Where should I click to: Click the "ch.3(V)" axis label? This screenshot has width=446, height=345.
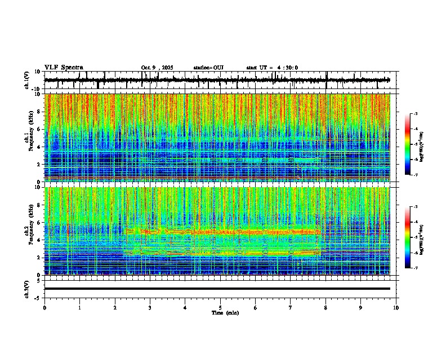pos(26,289)
